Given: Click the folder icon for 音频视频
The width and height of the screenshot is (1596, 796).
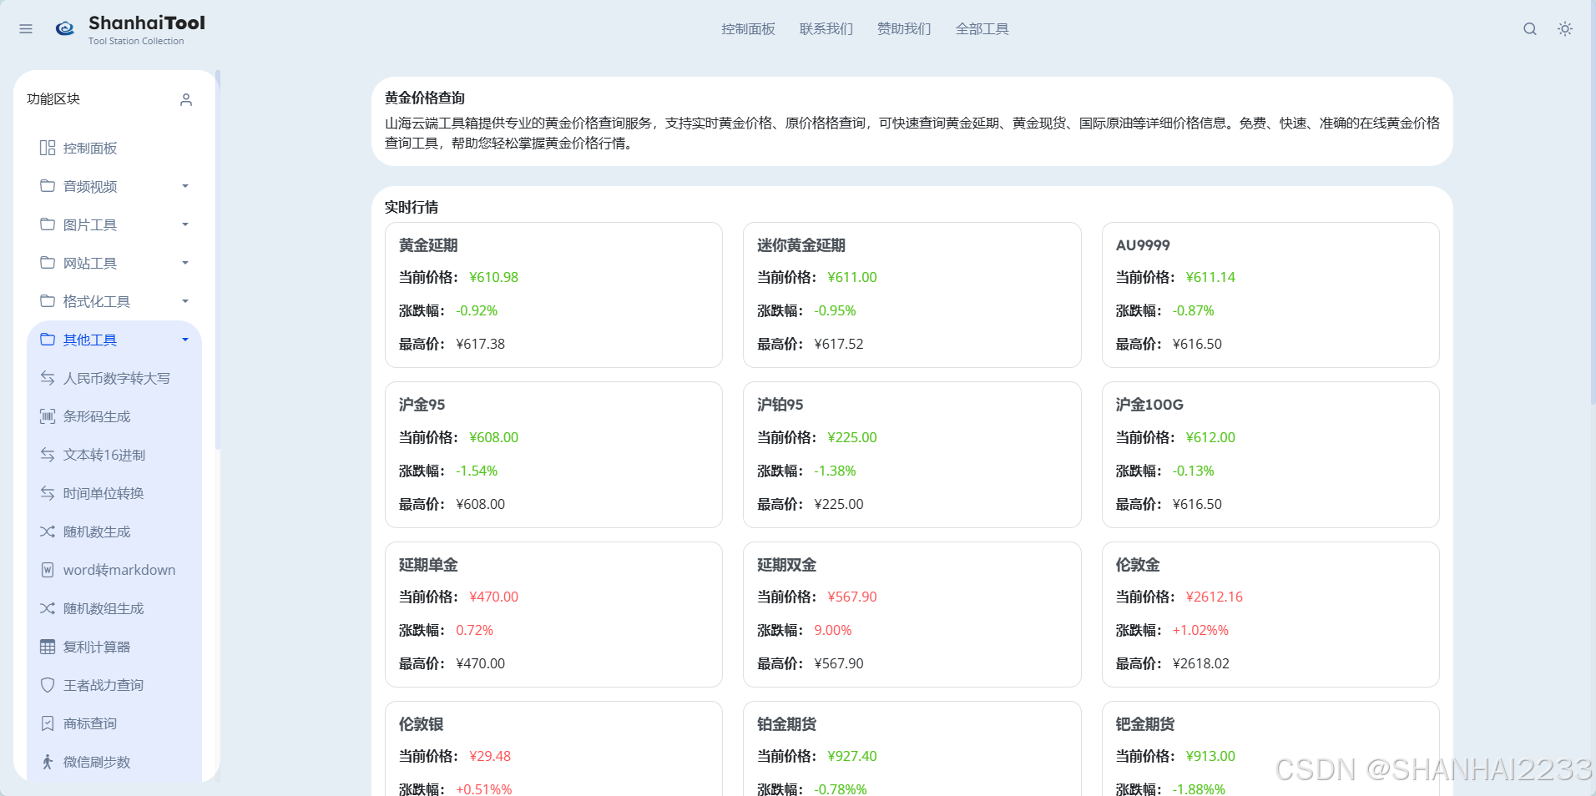Looking at the screenshot, I should [48, 186].
